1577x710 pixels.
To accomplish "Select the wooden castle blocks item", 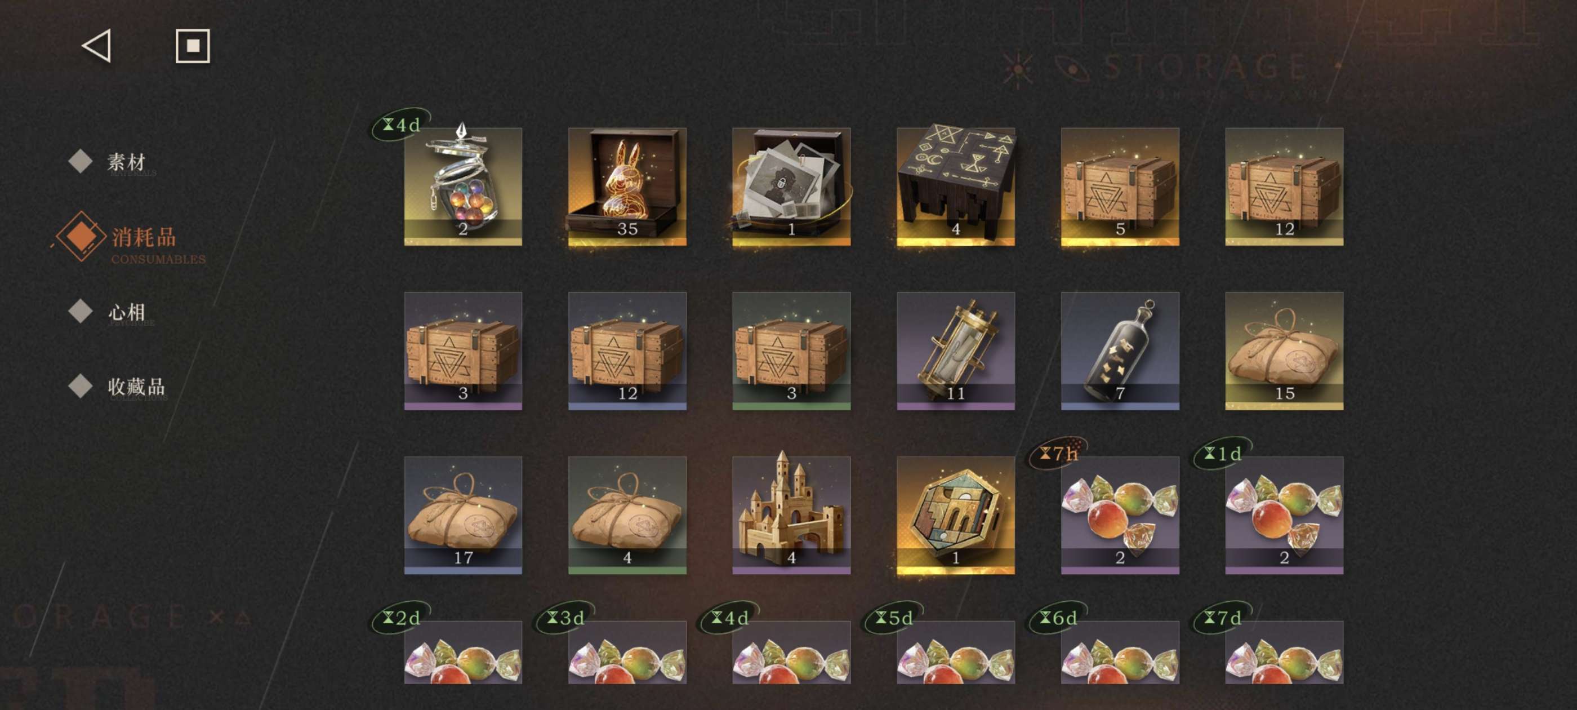I will point(791,515).
